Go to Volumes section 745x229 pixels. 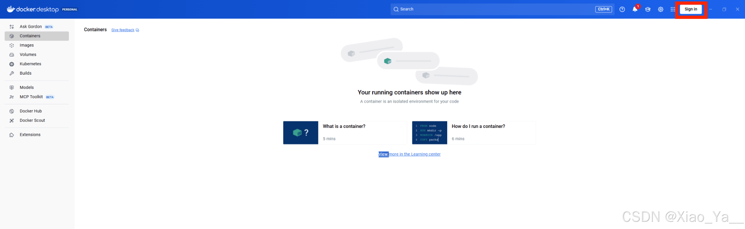(x=37, y=54)
